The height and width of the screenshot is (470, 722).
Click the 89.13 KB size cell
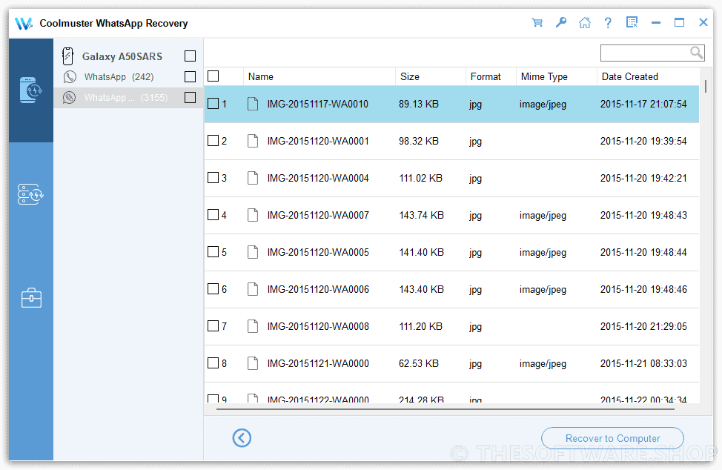click(x=419, y=104)
